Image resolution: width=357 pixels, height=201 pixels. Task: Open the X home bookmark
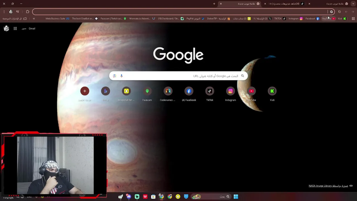click(x=262, y=19)
